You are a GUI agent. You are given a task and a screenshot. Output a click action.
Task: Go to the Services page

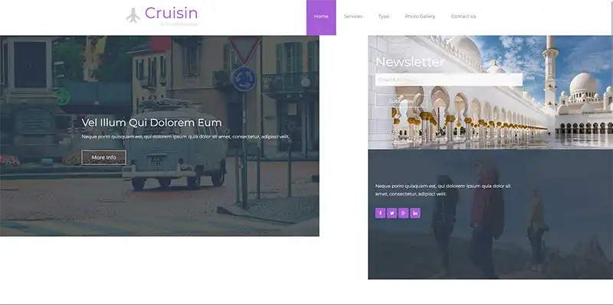tap(353, 16)
